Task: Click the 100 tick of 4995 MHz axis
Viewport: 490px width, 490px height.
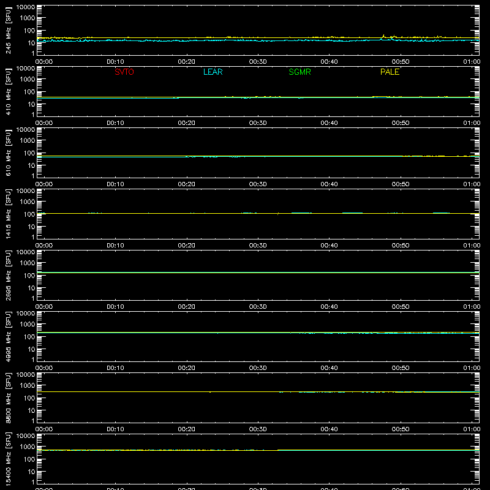Action: pos(29,337)
